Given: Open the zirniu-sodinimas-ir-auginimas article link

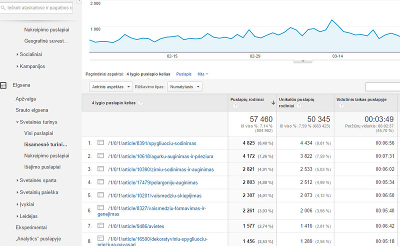Looking at the screenshot, I should click(161, 169).
